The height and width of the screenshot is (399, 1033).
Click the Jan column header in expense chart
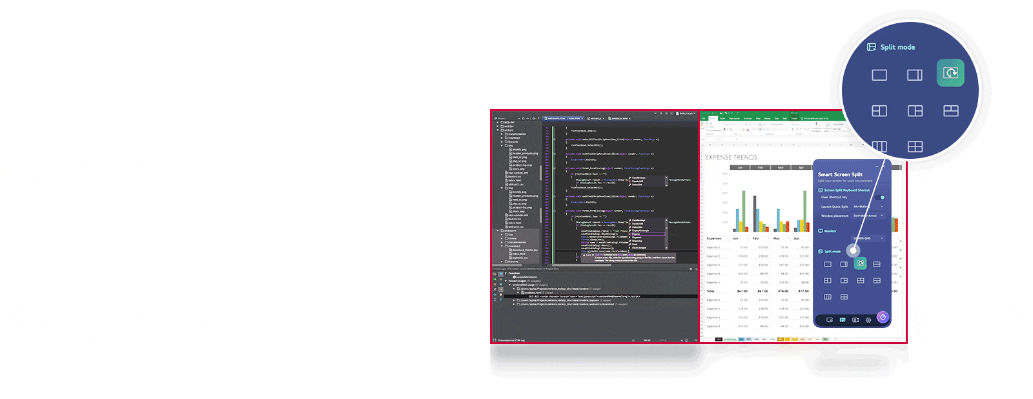click(740, 167)
